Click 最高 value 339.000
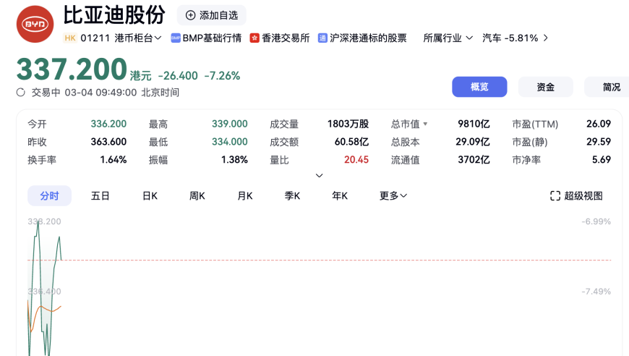The image size is (629, 356). 229,124
